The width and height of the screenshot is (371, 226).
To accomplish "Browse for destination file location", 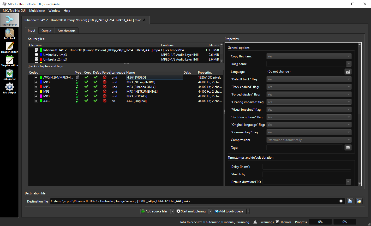I will (x=350, y=201).
